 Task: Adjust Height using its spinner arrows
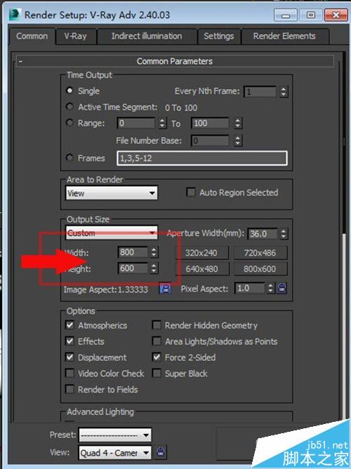(154, 268)
